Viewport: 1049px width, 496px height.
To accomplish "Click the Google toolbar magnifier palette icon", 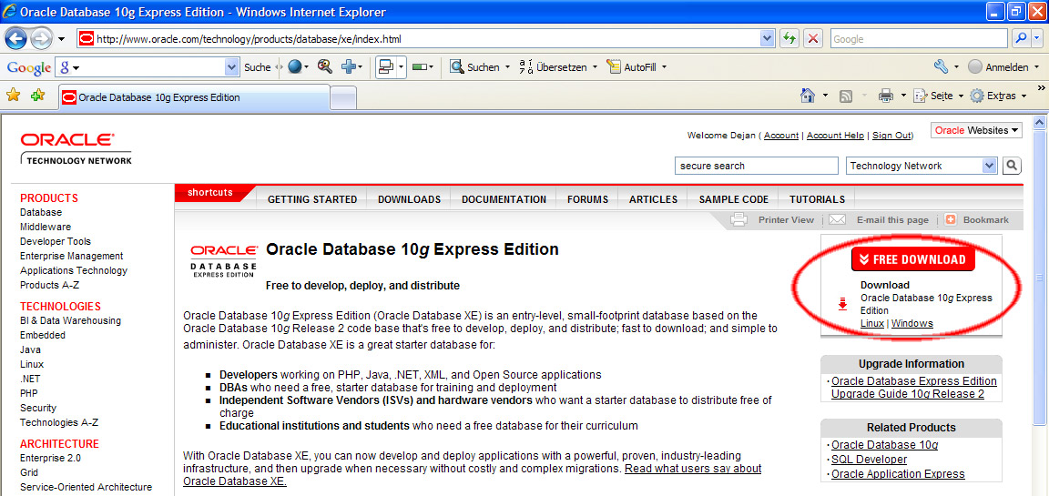I will tap(324, 66).
